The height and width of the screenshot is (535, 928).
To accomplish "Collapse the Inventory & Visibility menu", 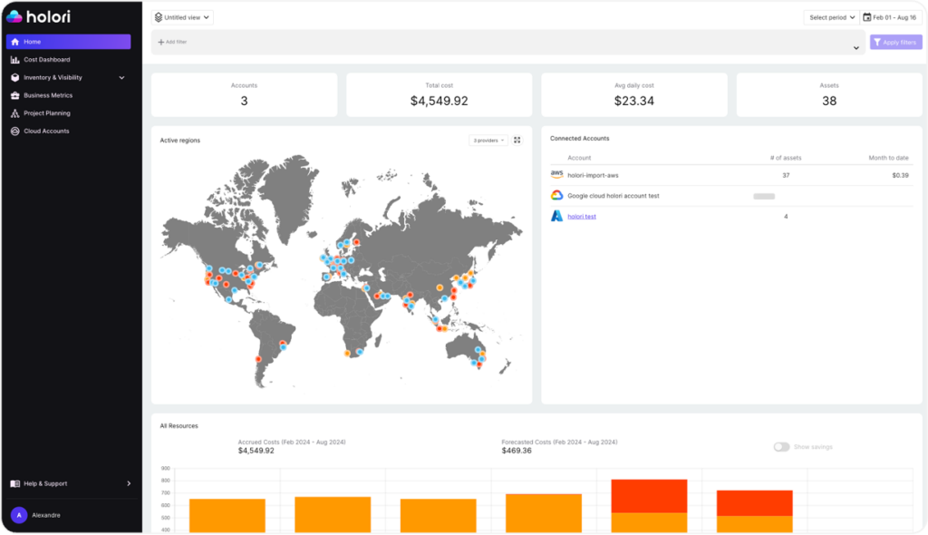I will coord(122,77).
